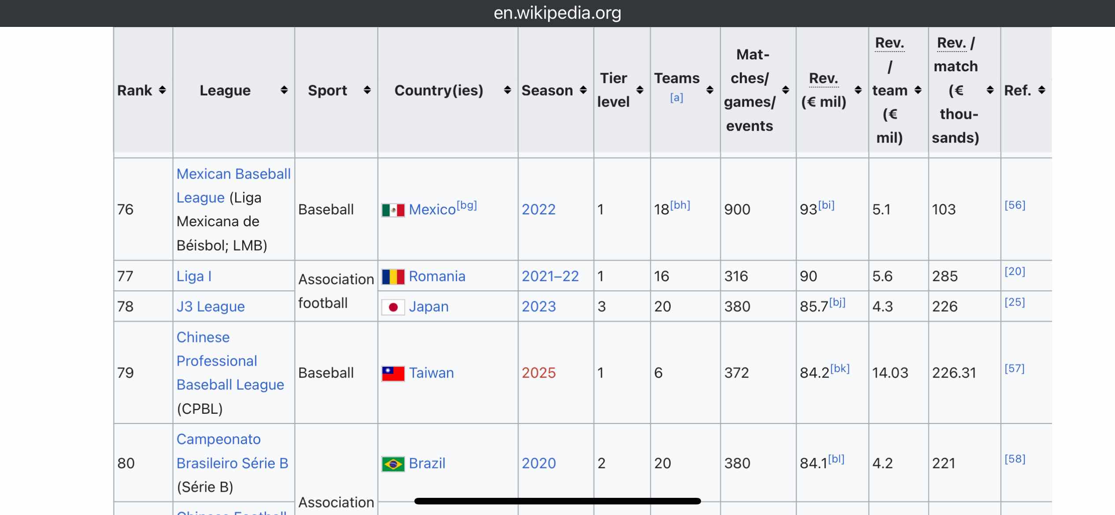Image resolution: width=1115 pixels, height=515 pixels.
Task: Open the J3 League link
Action: (210, 307)
